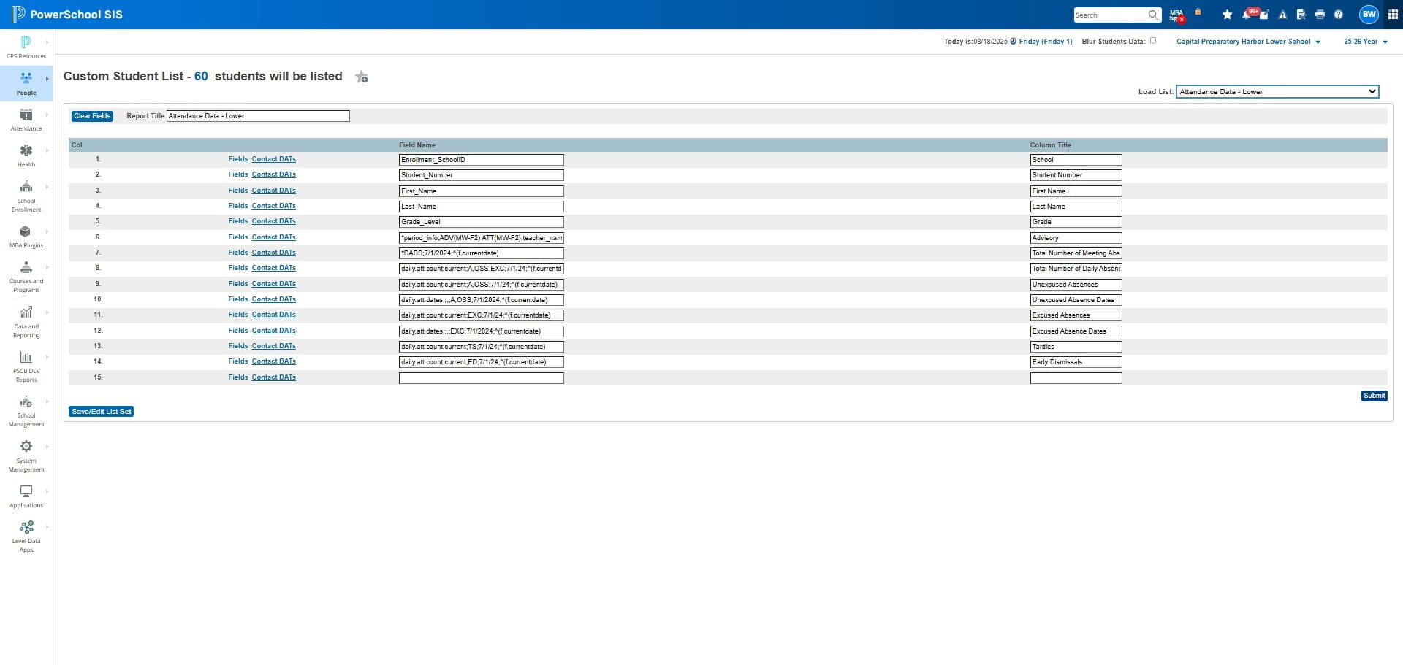1403x665 pixels.
Task: Click the Advisory column title box
Action: pyautogui.click(x=1076, y=238)
